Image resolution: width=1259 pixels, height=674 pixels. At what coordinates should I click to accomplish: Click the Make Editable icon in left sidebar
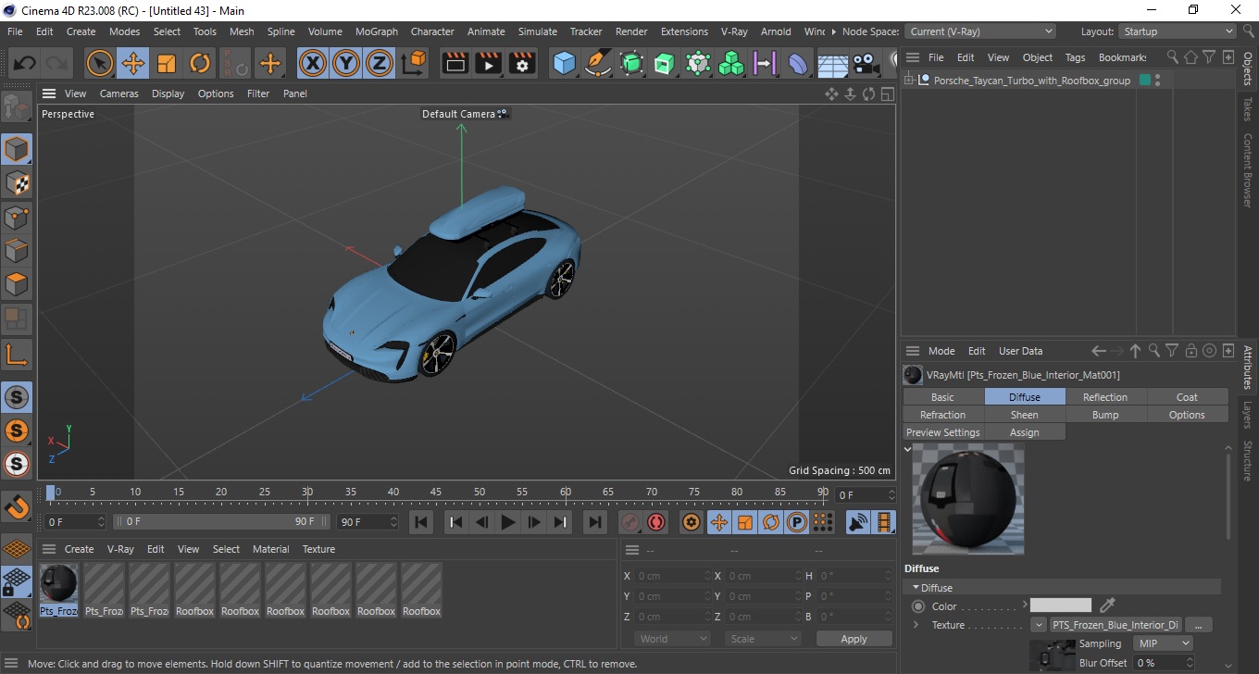pyautogui.click(x=16, y=107)
